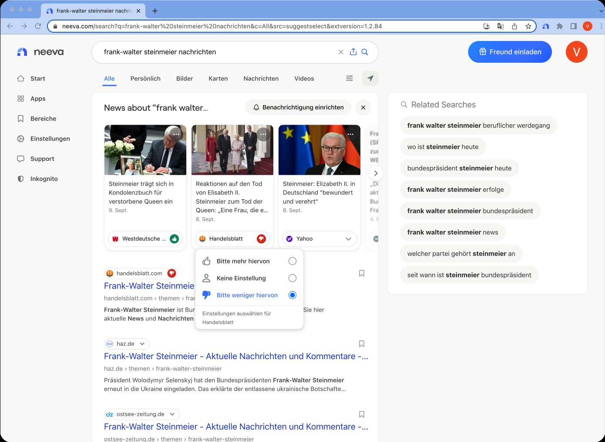The width and height of the screenshot is (605, 442).
Task: Click related search 'bundespräsident steinmeier heute'
Action: [459, 168]
